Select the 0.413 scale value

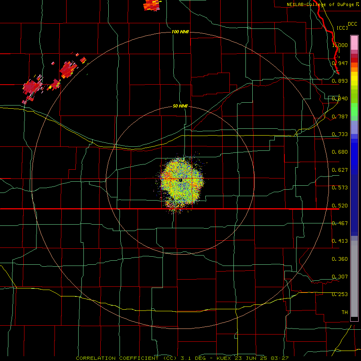[x=340, y=241]
